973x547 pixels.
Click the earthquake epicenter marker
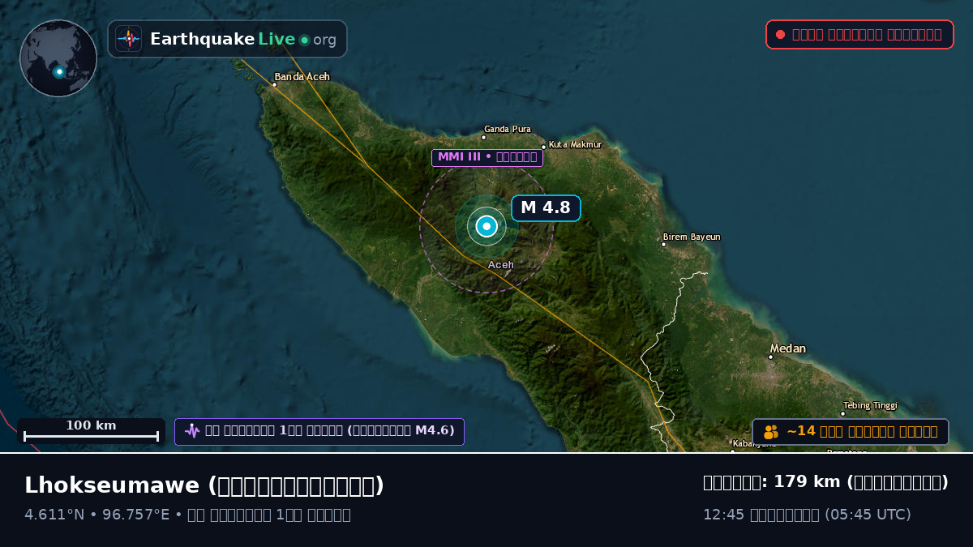[x=486, y=227]
